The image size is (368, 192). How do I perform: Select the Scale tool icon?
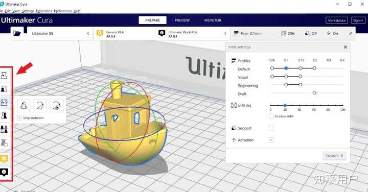pos(4,89)
